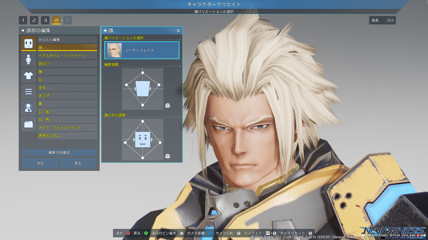Open the list menu category icon
The height and width of the screenshot is (240, 428).
tap(28, 91)
